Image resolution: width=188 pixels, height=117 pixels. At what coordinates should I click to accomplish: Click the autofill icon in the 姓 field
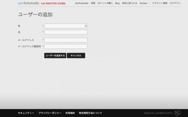click(x=86, y=26)
